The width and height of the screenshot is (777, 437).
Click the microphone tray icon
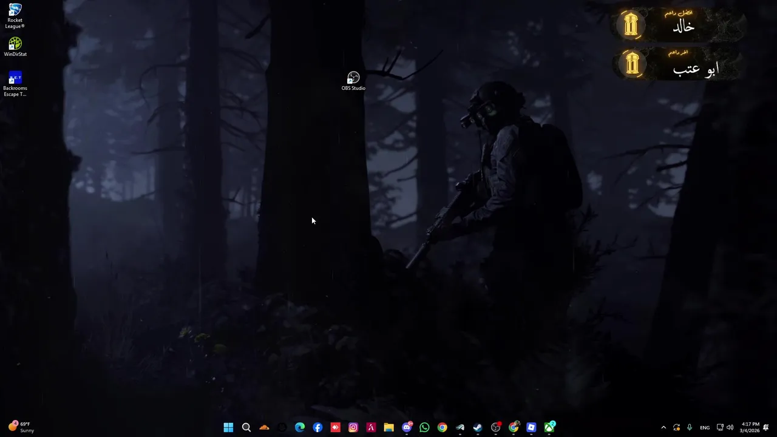point(690,428)
